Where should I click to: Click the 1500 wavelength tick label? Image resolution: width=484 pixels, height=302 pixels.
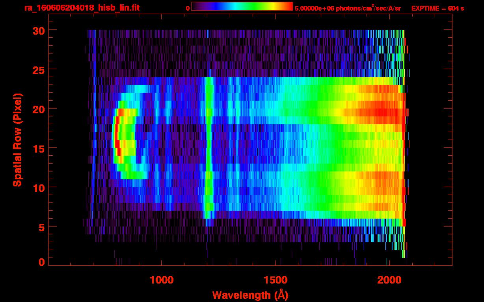pos(276,280)
